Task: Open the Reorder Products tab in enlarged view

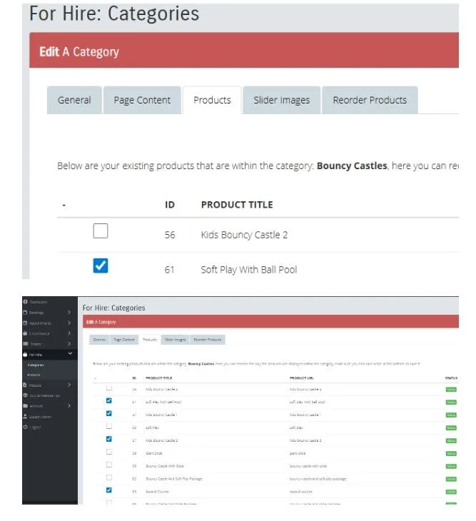Action: (x=370, y=100)
